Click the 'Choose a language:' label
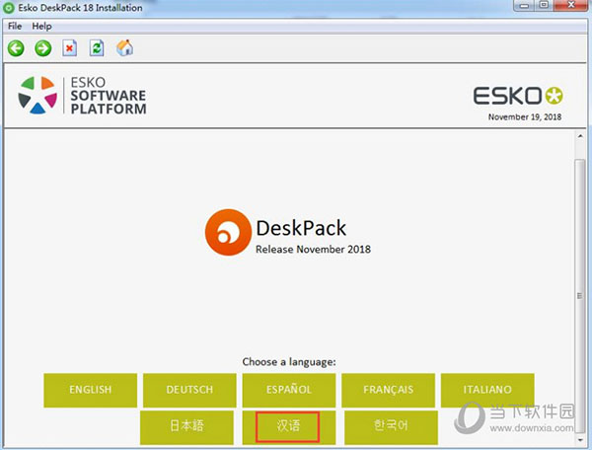592x450 pixels. (x=289, y=361)
